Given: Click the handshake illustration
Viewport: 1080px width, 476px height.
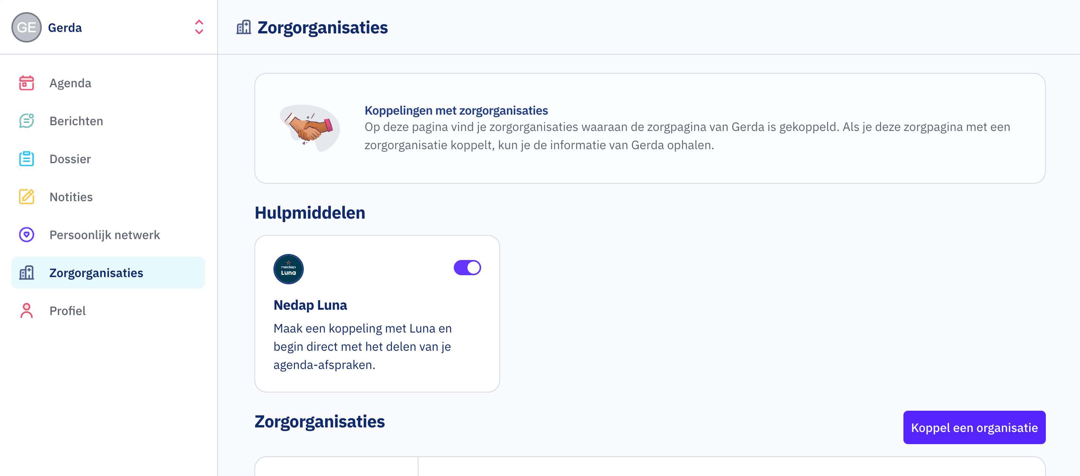Looking at the screenshot, I should [x=309, y=128].
